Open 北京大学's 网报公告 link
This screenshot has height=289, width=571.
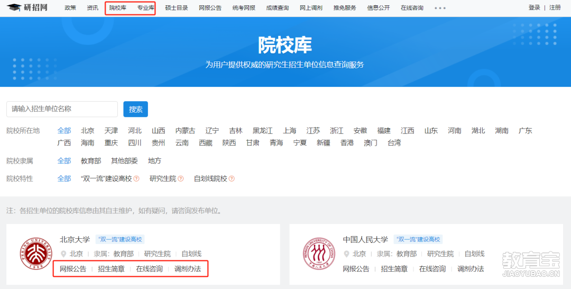[x=73, y=269]
